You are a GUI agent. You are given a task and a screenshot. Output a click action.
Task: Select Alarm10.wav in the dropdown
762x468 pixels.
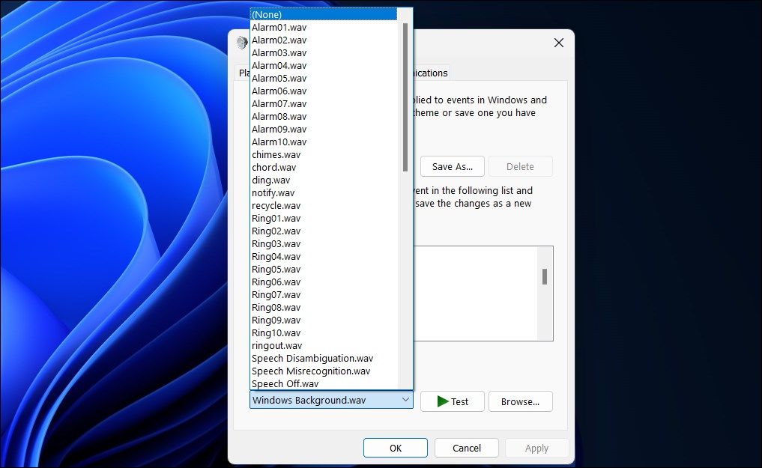tap(279, 142)
